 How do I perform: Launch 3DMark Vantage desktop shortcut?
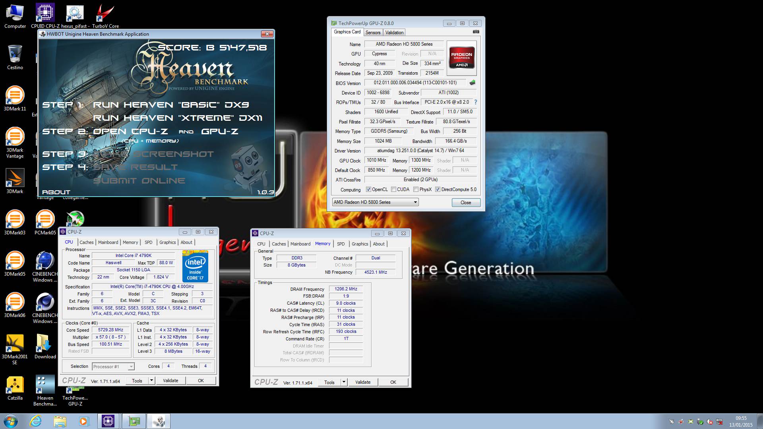(15, 142)
